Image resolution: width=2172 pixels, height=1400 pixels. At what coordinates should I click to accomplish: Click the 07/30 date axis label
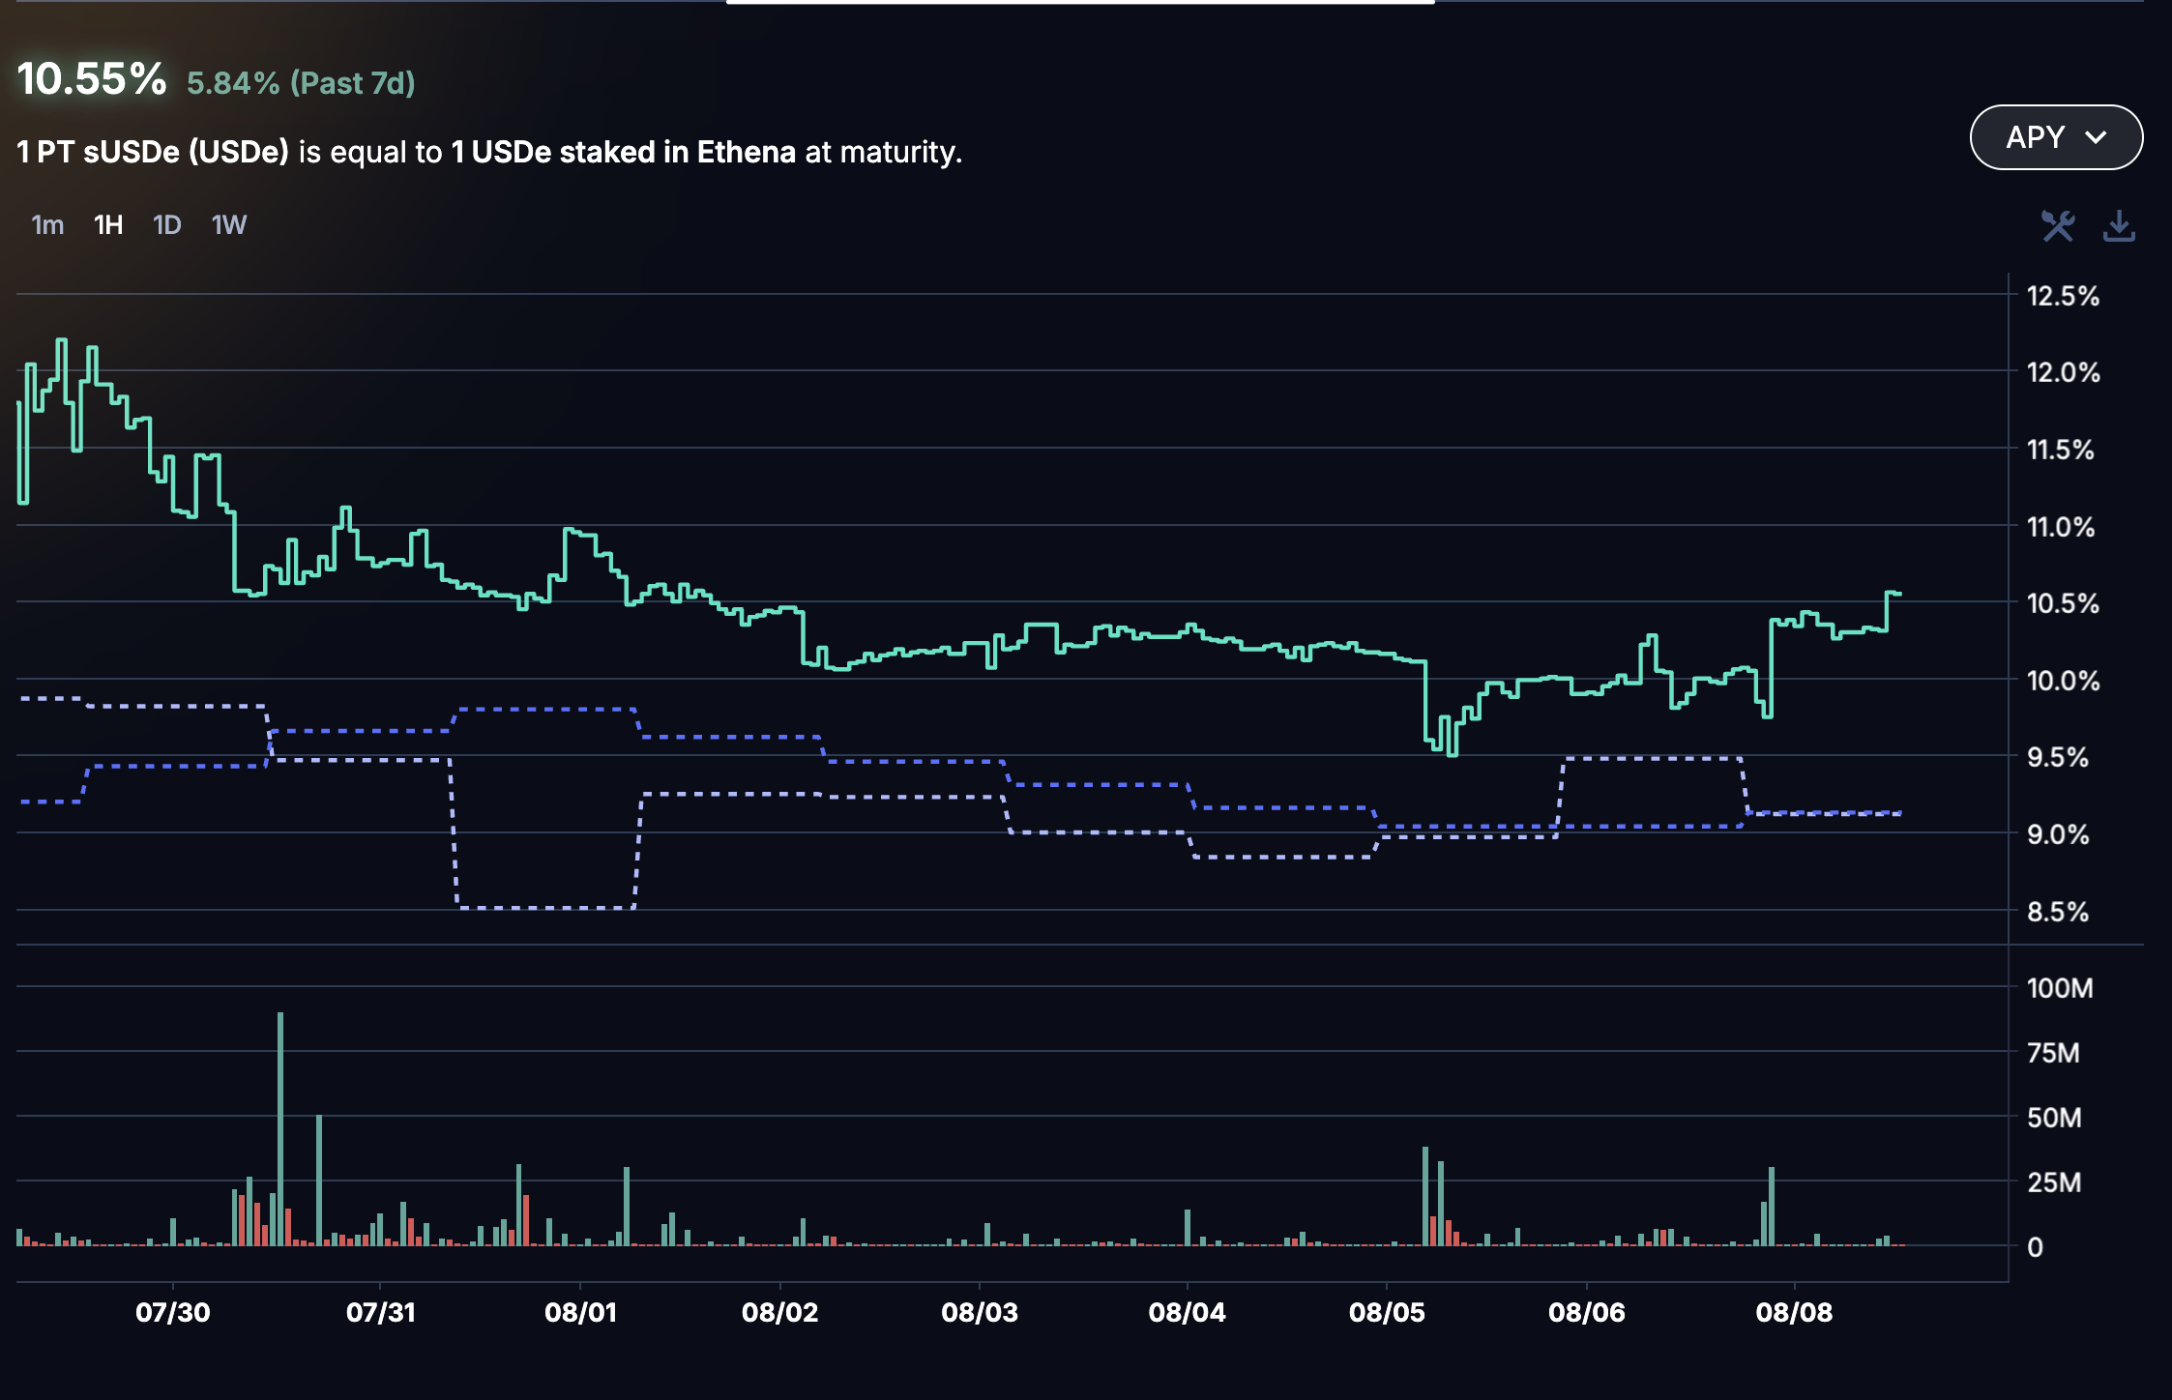pos(173,1312)
